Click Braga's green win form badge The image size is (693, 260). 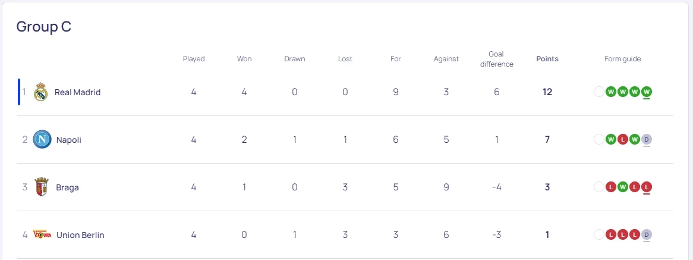pos(623,187)
